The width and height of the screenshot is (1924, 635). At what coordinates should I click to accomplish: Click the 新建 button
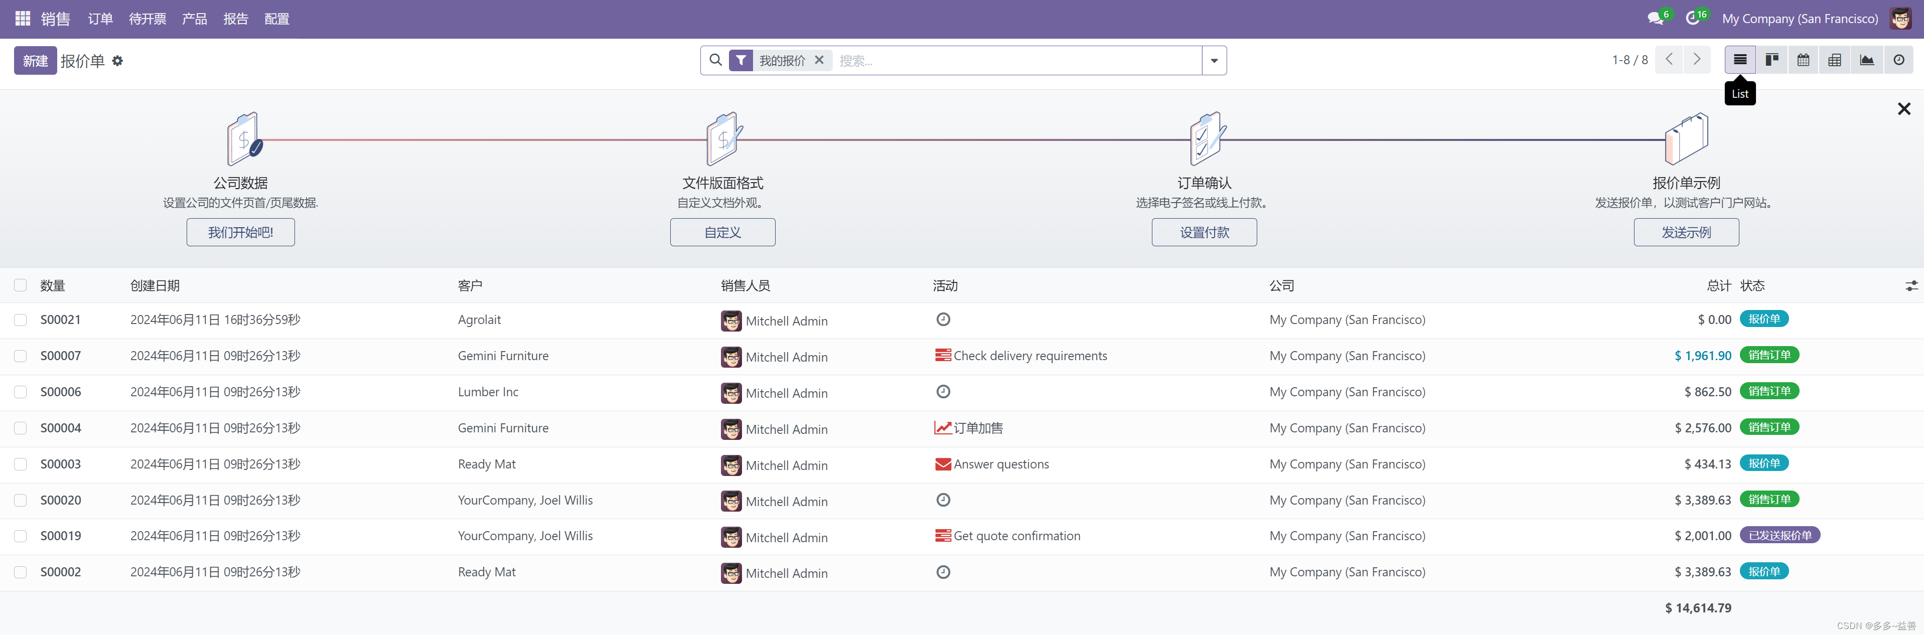coord(35,61)
